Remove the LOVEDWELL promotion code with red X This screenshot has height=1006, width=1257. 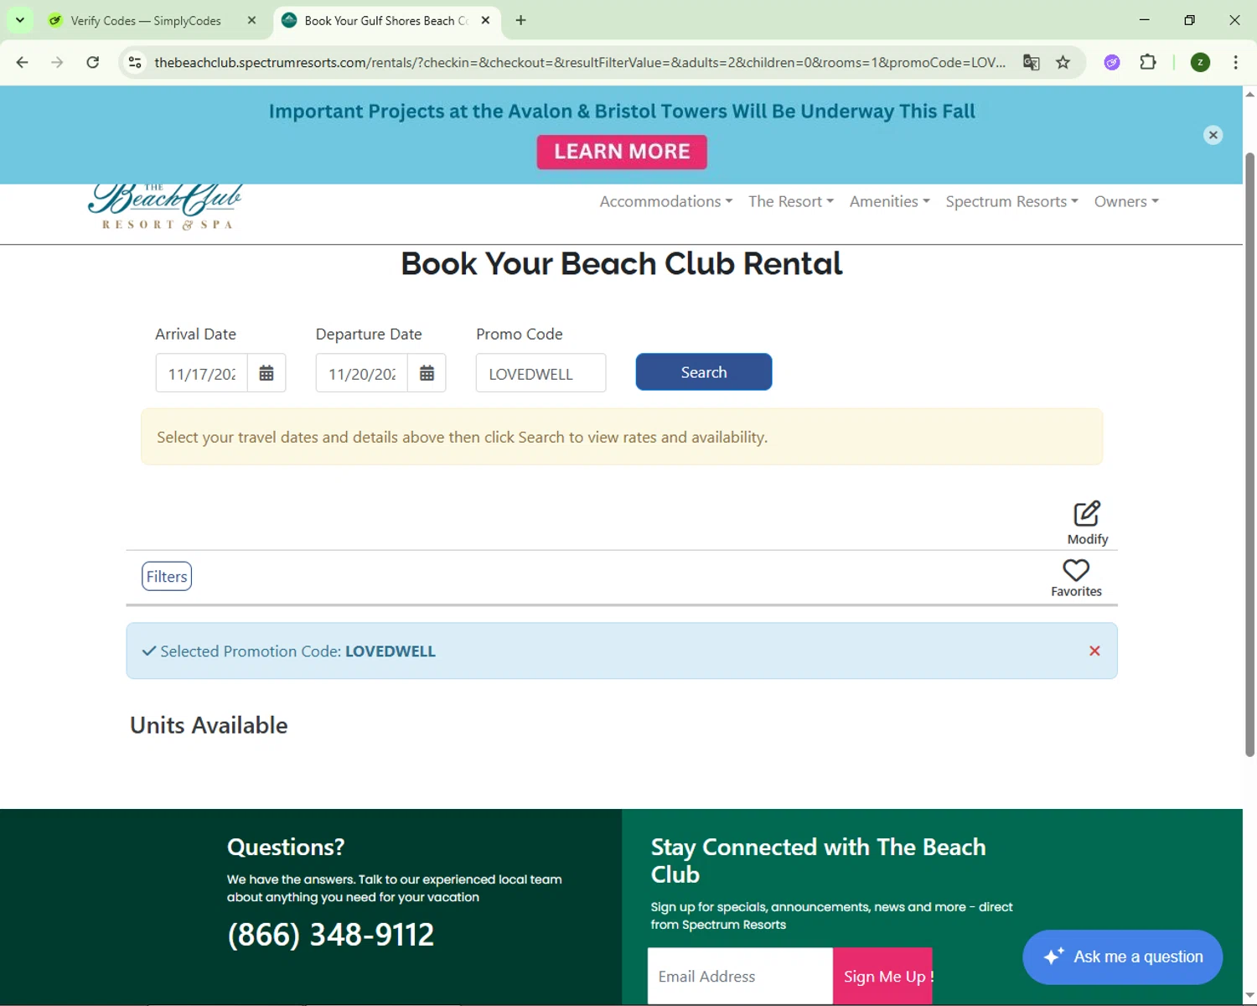pyautogui.click(x=1094, y=651)
